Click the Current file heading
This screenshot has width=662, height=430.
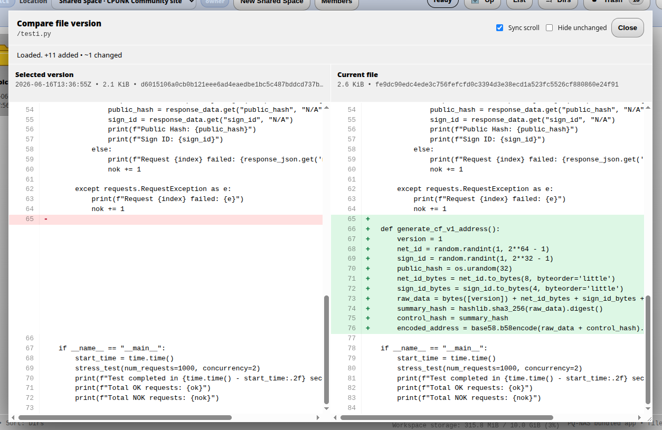coord(357,75)
